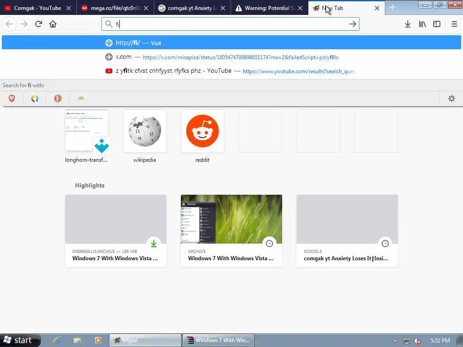Screen dimensions: 463x347
Task: Select the YouTube search results suggestion
Action: (x=231, y=71)
